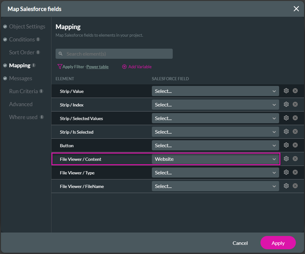Click gear icon beside File Viewer / Content mapping

[286, 158]
